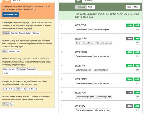146x114 pixels.
Task: Set quality to Low
Action: [18, 51]
